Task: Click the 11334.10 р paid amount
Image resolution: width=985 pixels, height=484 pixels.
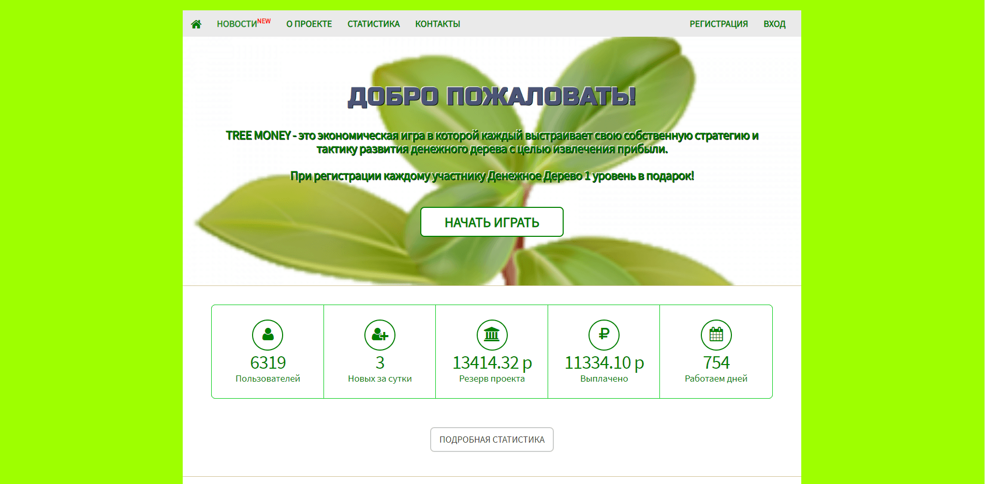Action: [x=604, y=363]
